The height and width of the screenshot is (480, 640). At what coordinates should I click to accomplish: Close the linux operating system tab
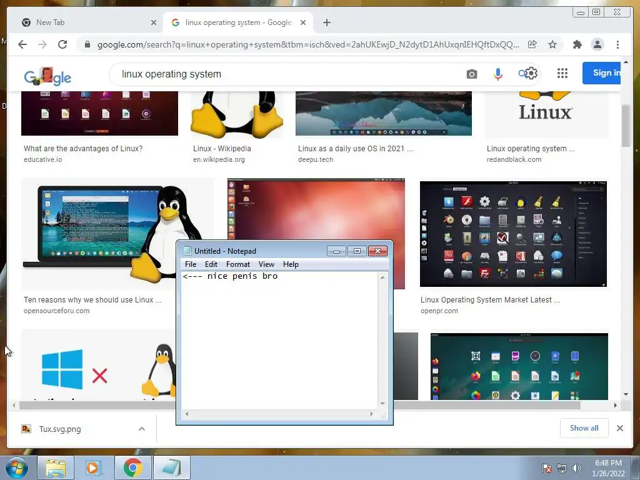click(x=303, y=22)
